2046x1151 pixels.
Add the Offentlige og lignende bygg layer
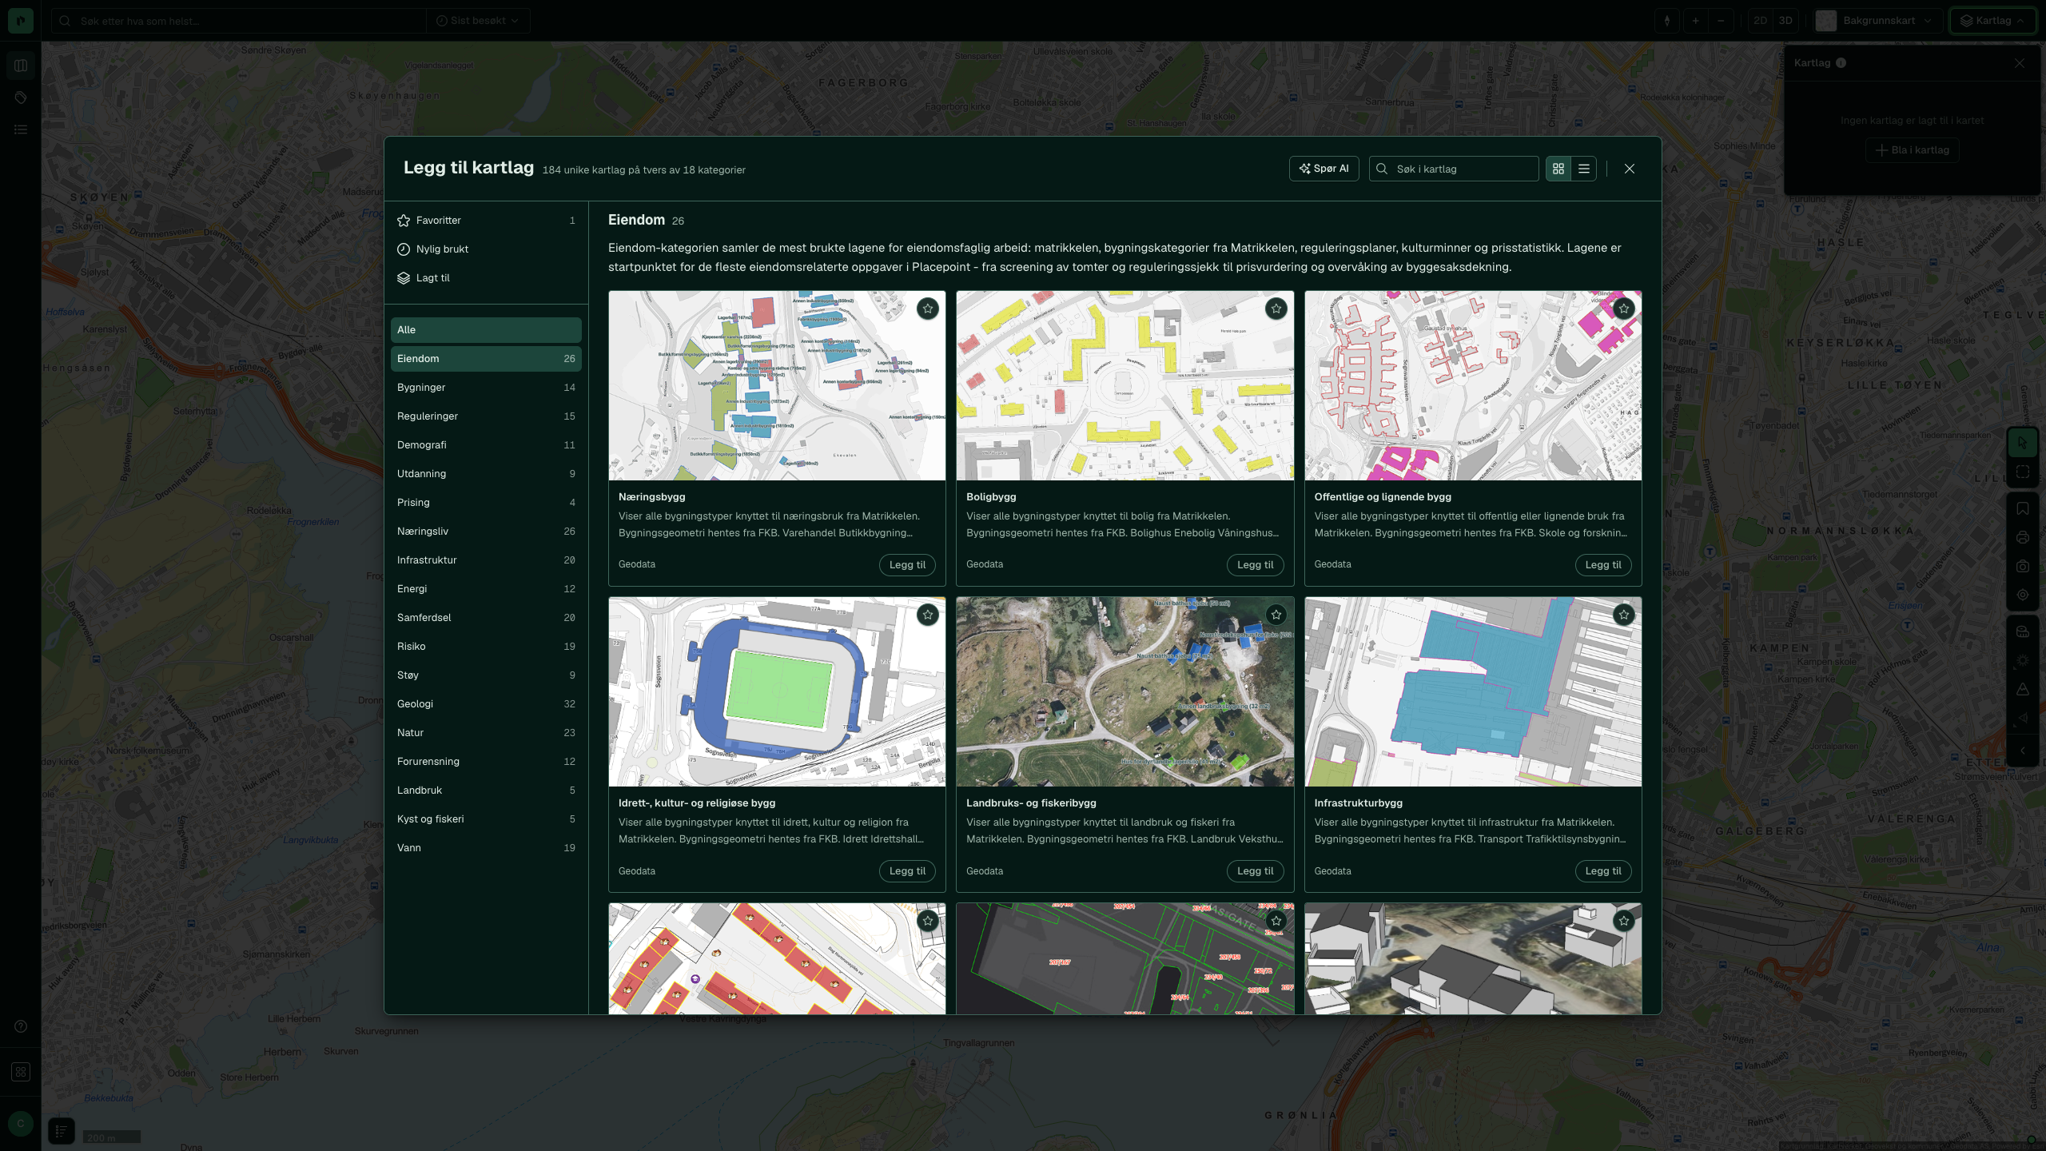1602,565
